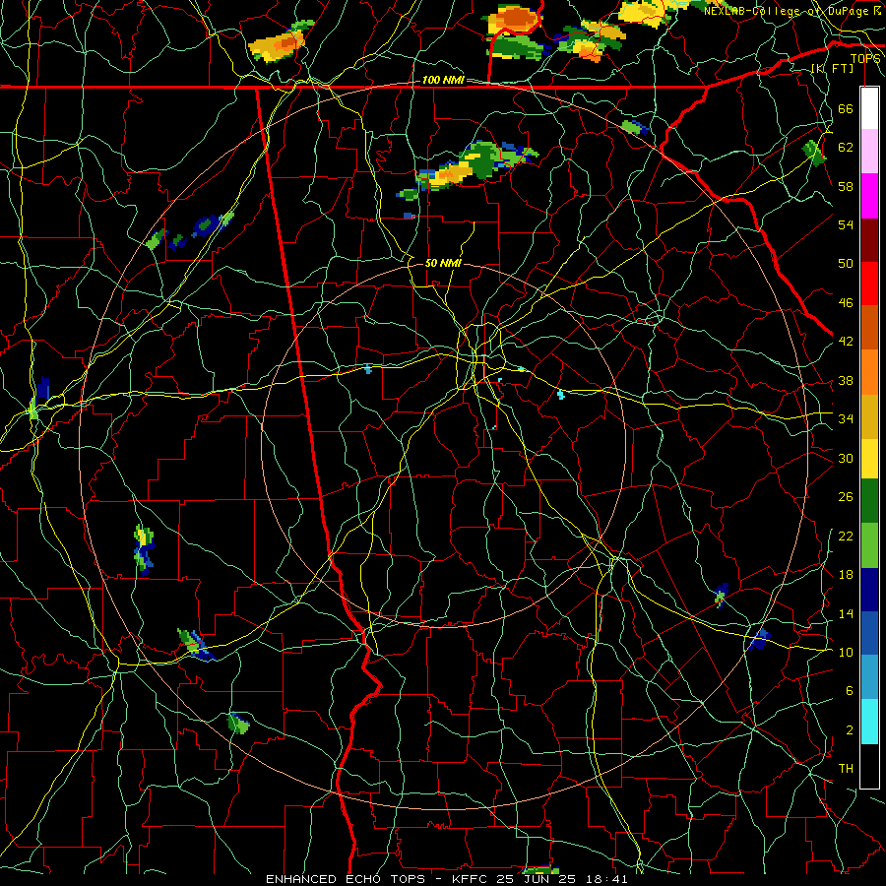The width and height of the screenshot is (886, 886).
Task: Click the black TH block at the scale bottom
Action: click(x=869, y=766)
